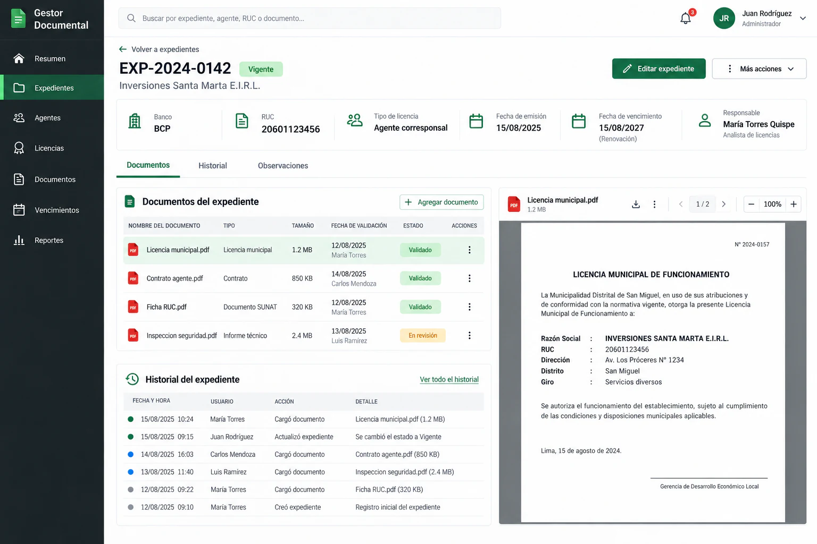
Task: Download Licencia municipal.pdf from the preview
Action: [x=636, y=205]
